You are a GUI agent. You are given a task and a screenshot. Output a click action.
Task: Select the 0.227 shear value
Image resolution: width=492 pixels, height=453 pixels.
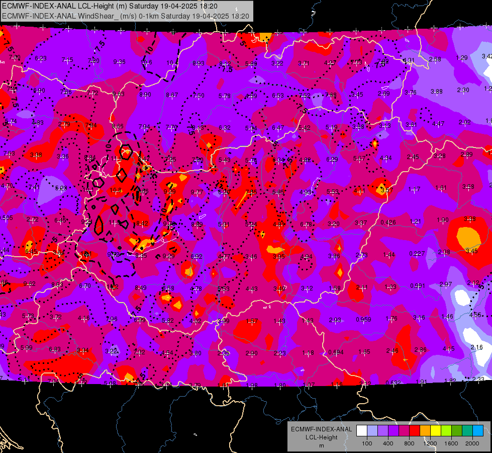tap(417, 253)
